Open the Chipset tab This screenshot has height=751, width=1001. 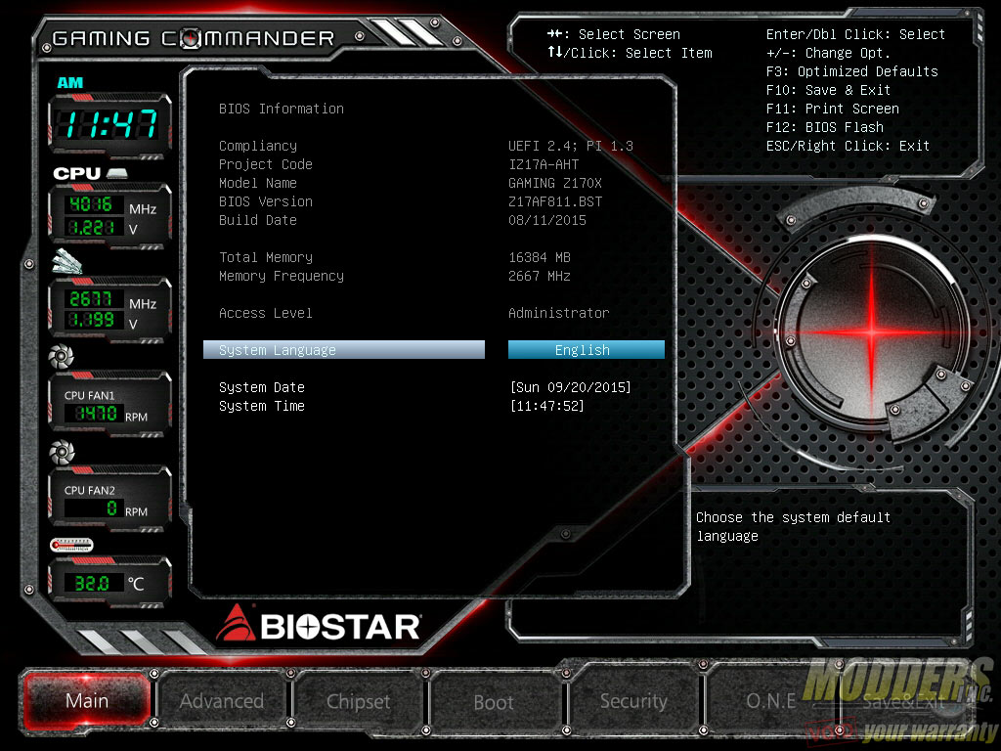(358, 701)
